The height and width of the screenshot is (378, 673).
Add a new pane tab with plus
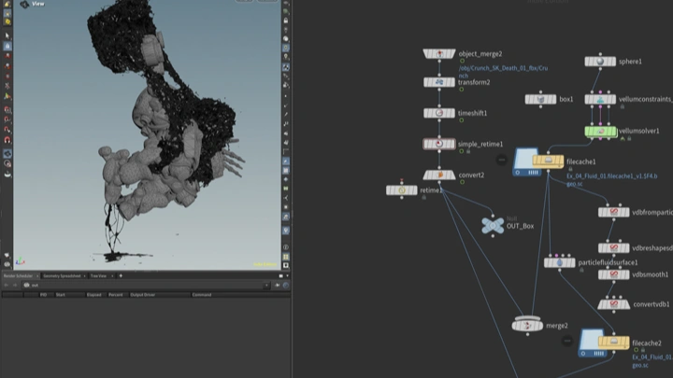tap(121, 276)
